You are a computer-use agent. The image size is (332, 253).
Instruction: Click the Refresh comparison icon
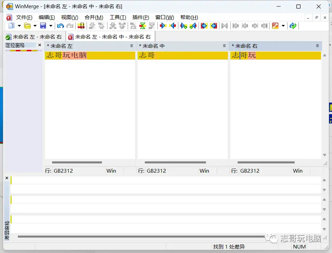pyautogui.click(x=293, y=26)
